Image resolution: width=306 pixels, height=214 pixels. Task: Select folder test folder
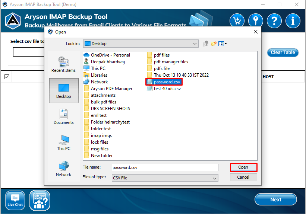(x=97, y=129)
